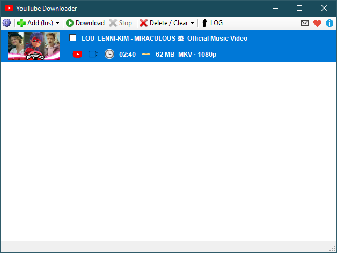The height and width of the screenshot is (253, 337).
Task: Expand the Add (Ins) dropdown arrow
Action: 57,24
